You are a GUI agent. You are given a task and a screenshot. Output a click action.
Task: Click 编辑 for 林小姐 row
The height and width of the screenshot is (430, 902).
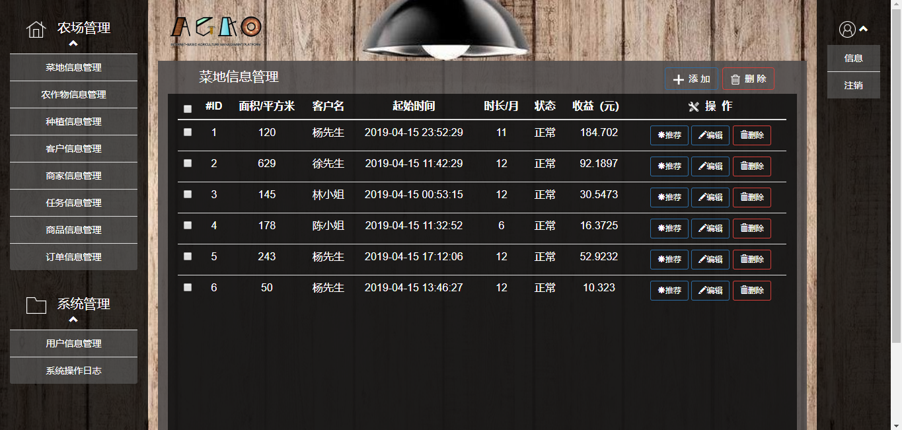click(x=710, y=197)
